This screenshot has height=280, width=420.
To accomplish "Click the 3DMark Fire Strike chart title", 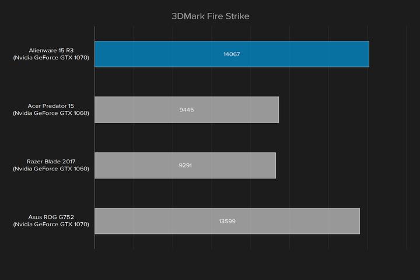I will pyautogui.click(x=210, y=16).
